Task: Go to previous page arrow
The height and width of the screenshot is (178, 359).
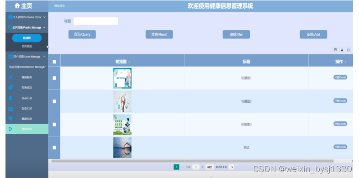Action: coord(170,167)
